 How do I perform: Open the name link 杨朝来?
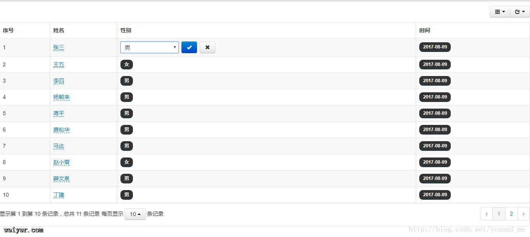point(61,97)
